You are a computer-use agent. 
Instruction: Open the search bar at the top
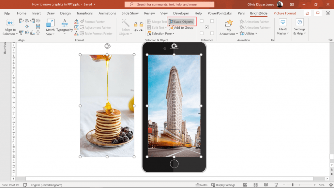point(169,5)
